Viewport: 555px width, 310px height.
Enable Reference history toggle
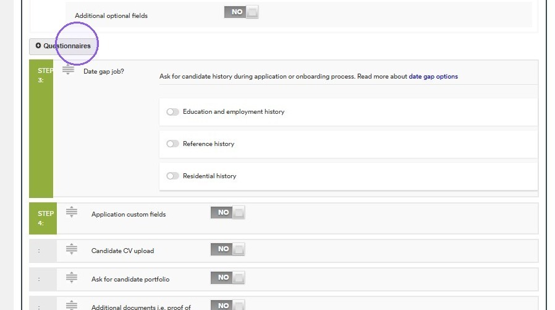tap(172, 144)
